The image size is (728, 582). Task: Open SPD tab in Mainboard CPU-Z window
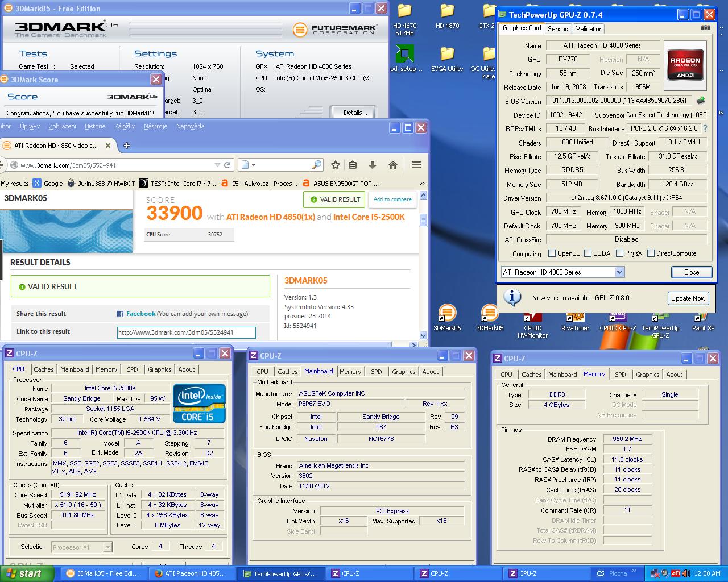pyautogui.click(x=377, y=372)
